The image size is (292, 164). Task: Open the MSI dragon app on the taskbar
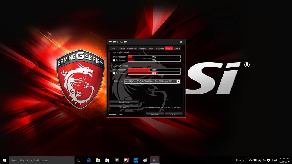point(126,160)
